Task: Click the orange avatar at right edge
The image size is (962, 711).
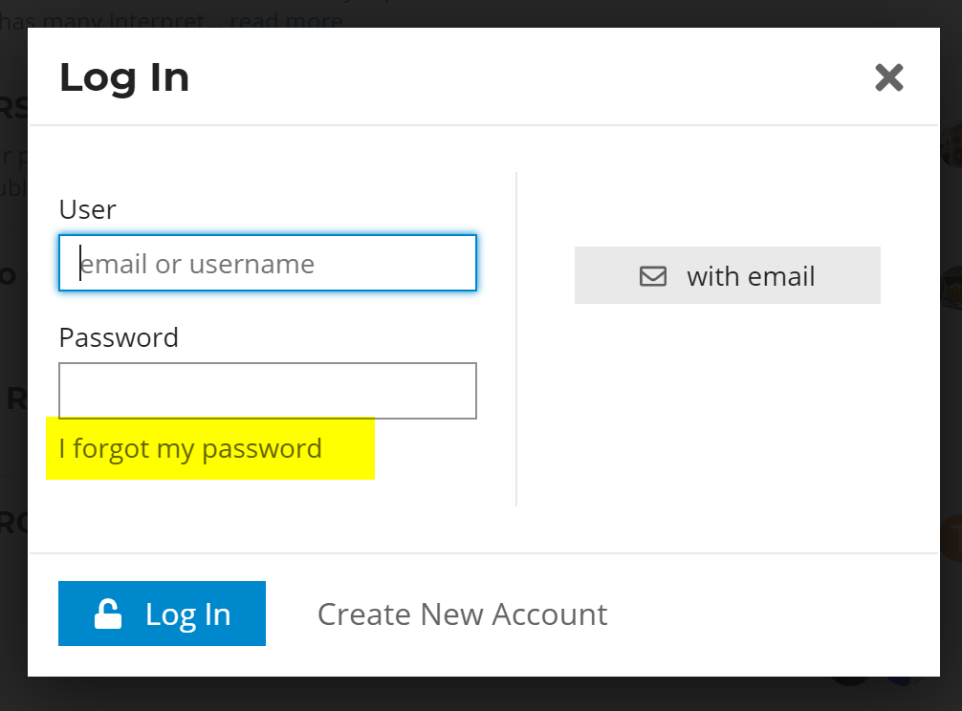Action: (x=951, y=537)
